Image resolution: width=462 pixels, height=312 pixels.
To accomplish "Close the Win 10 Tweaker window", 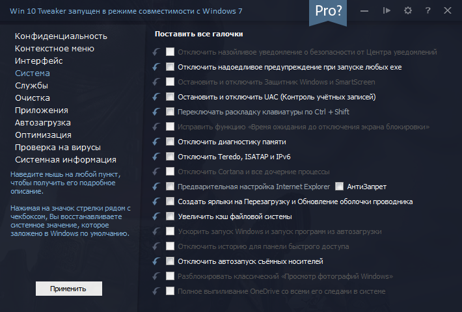I will click(x=448, y=11).
